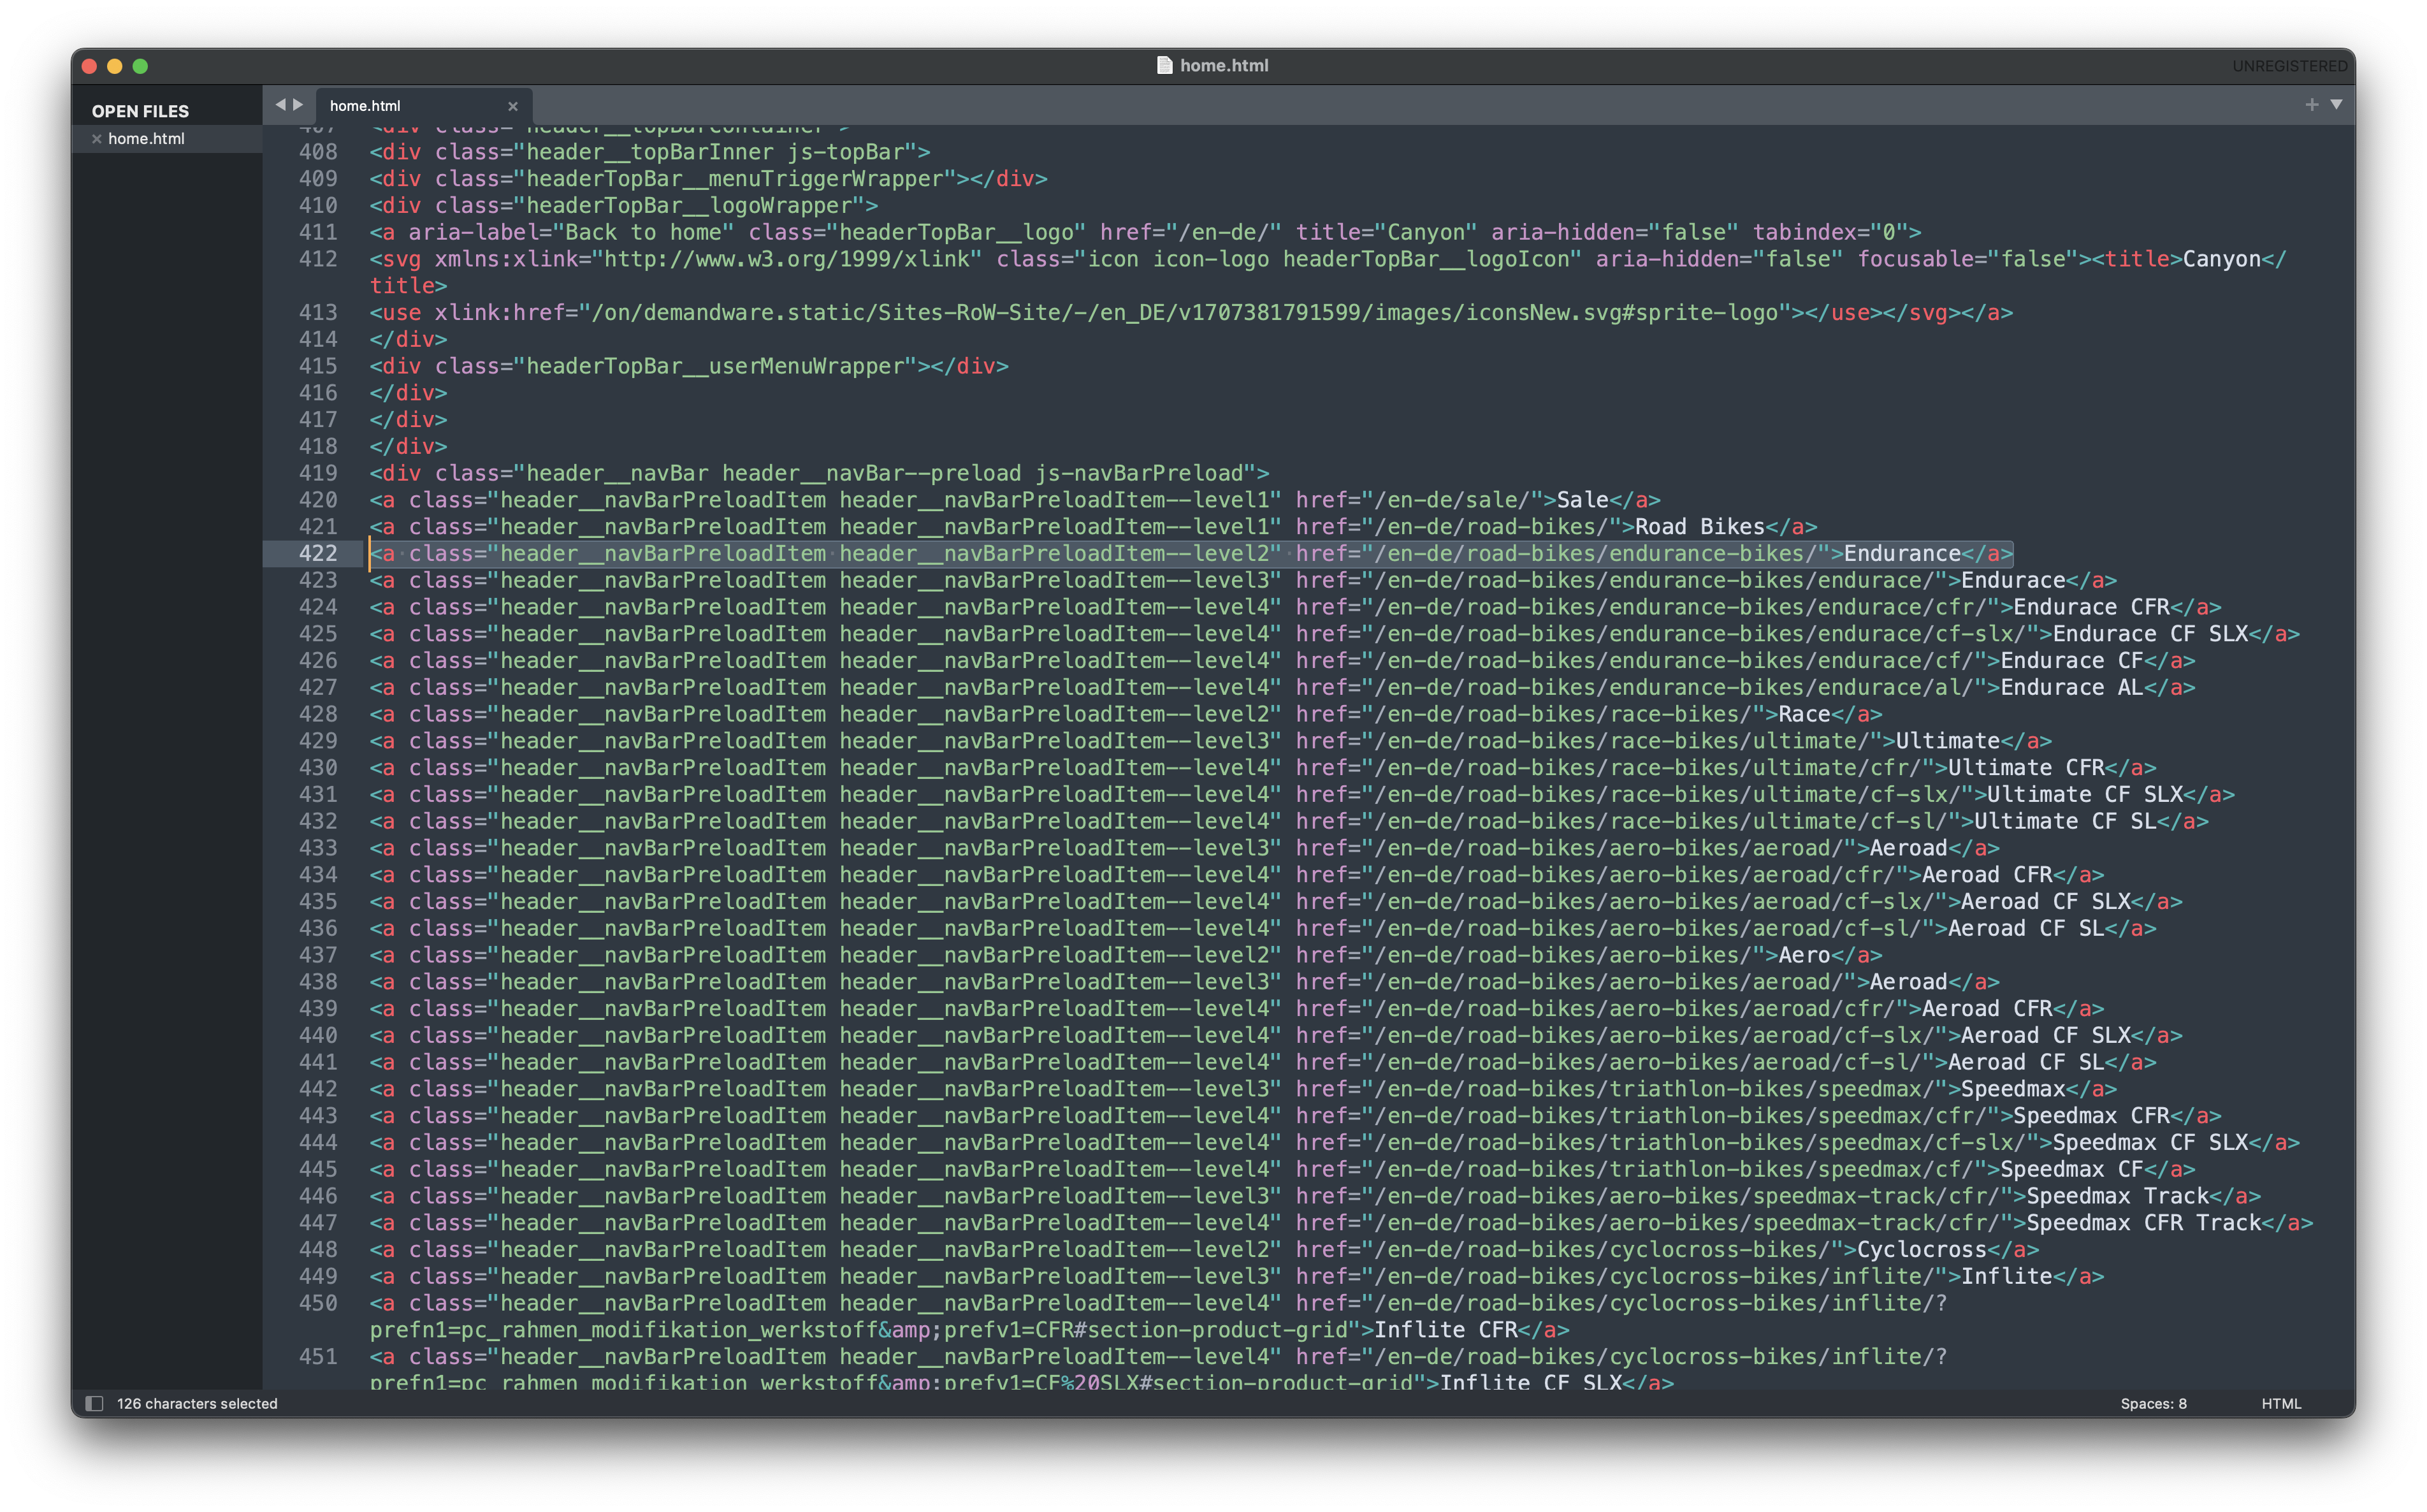
Task: Click line number 450 in the gutter
Action: coord(318,1303)
